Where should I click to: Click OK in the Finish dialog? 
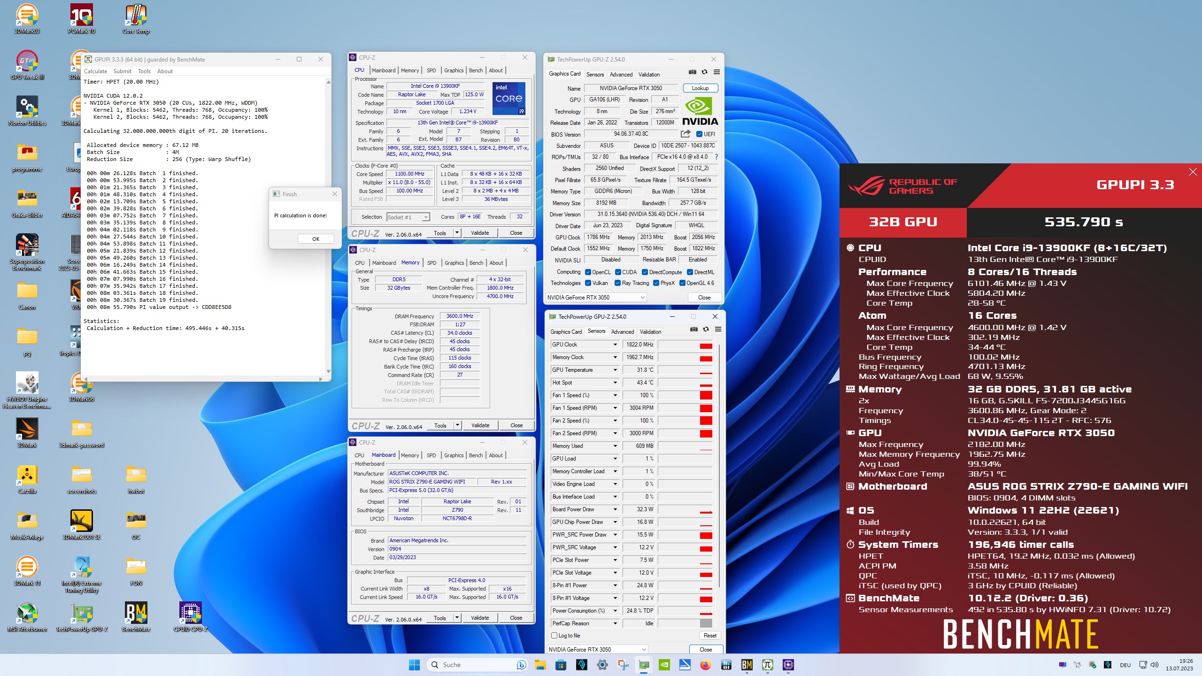(x=316, y=239)
